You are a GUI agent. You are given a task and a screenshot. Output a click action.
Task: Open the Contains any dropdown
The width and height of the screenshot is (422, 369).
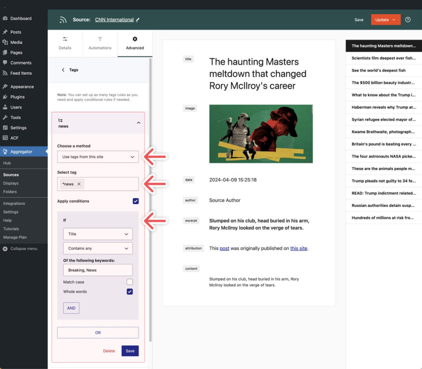coord(98,248)
